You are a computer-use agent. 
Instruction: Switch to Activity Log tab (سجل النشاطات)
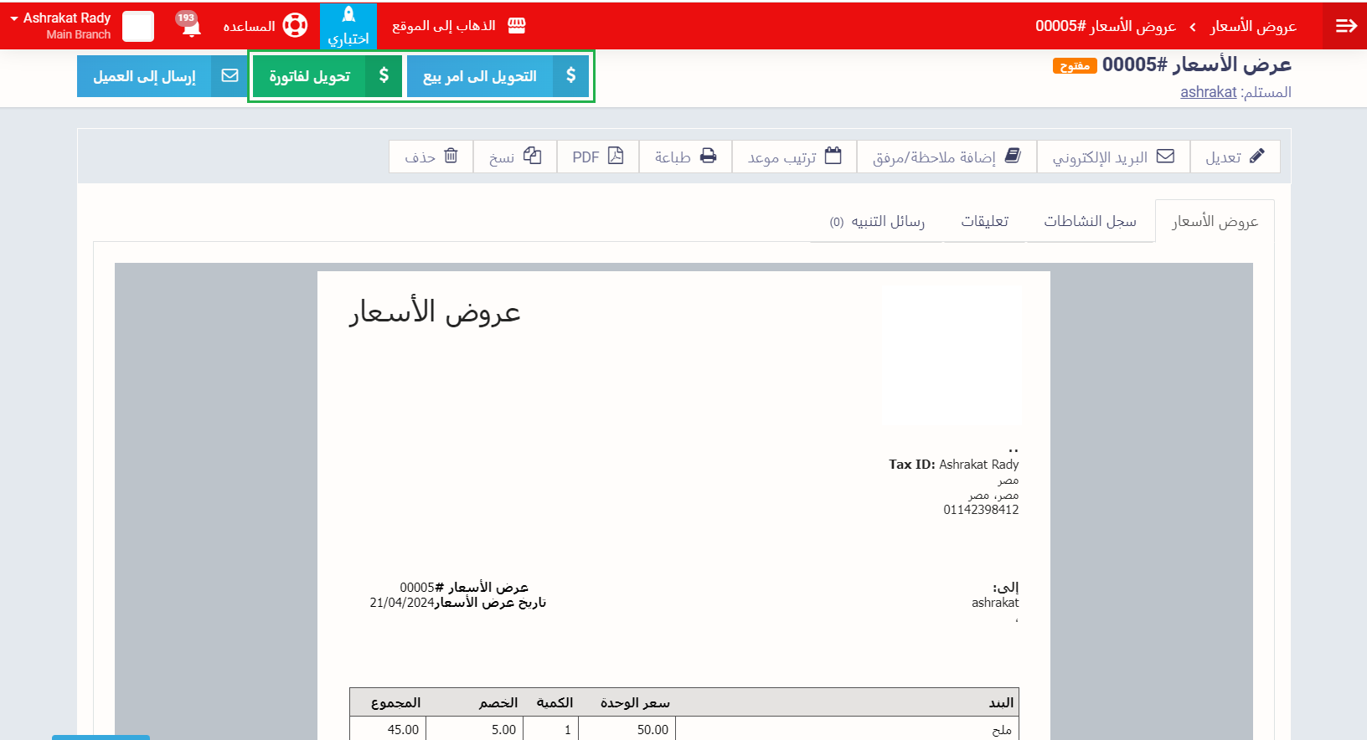[x=1090, y=221]
